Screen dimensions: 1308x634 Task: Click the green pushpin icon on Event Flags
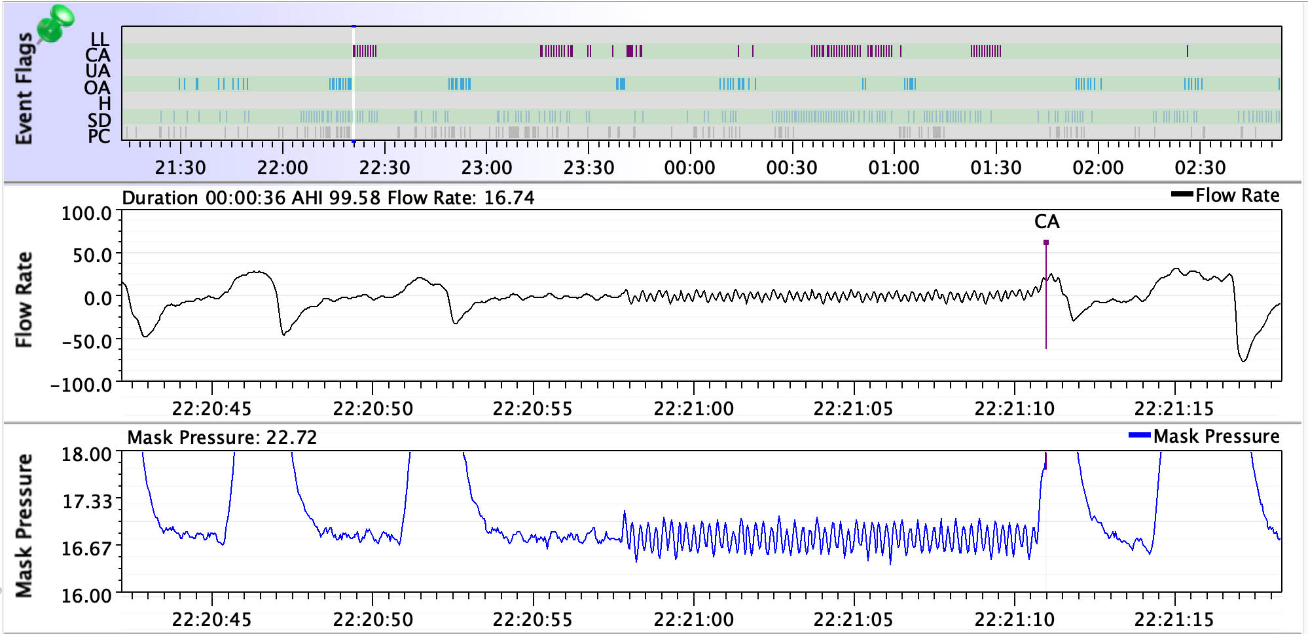pos(55,24)
